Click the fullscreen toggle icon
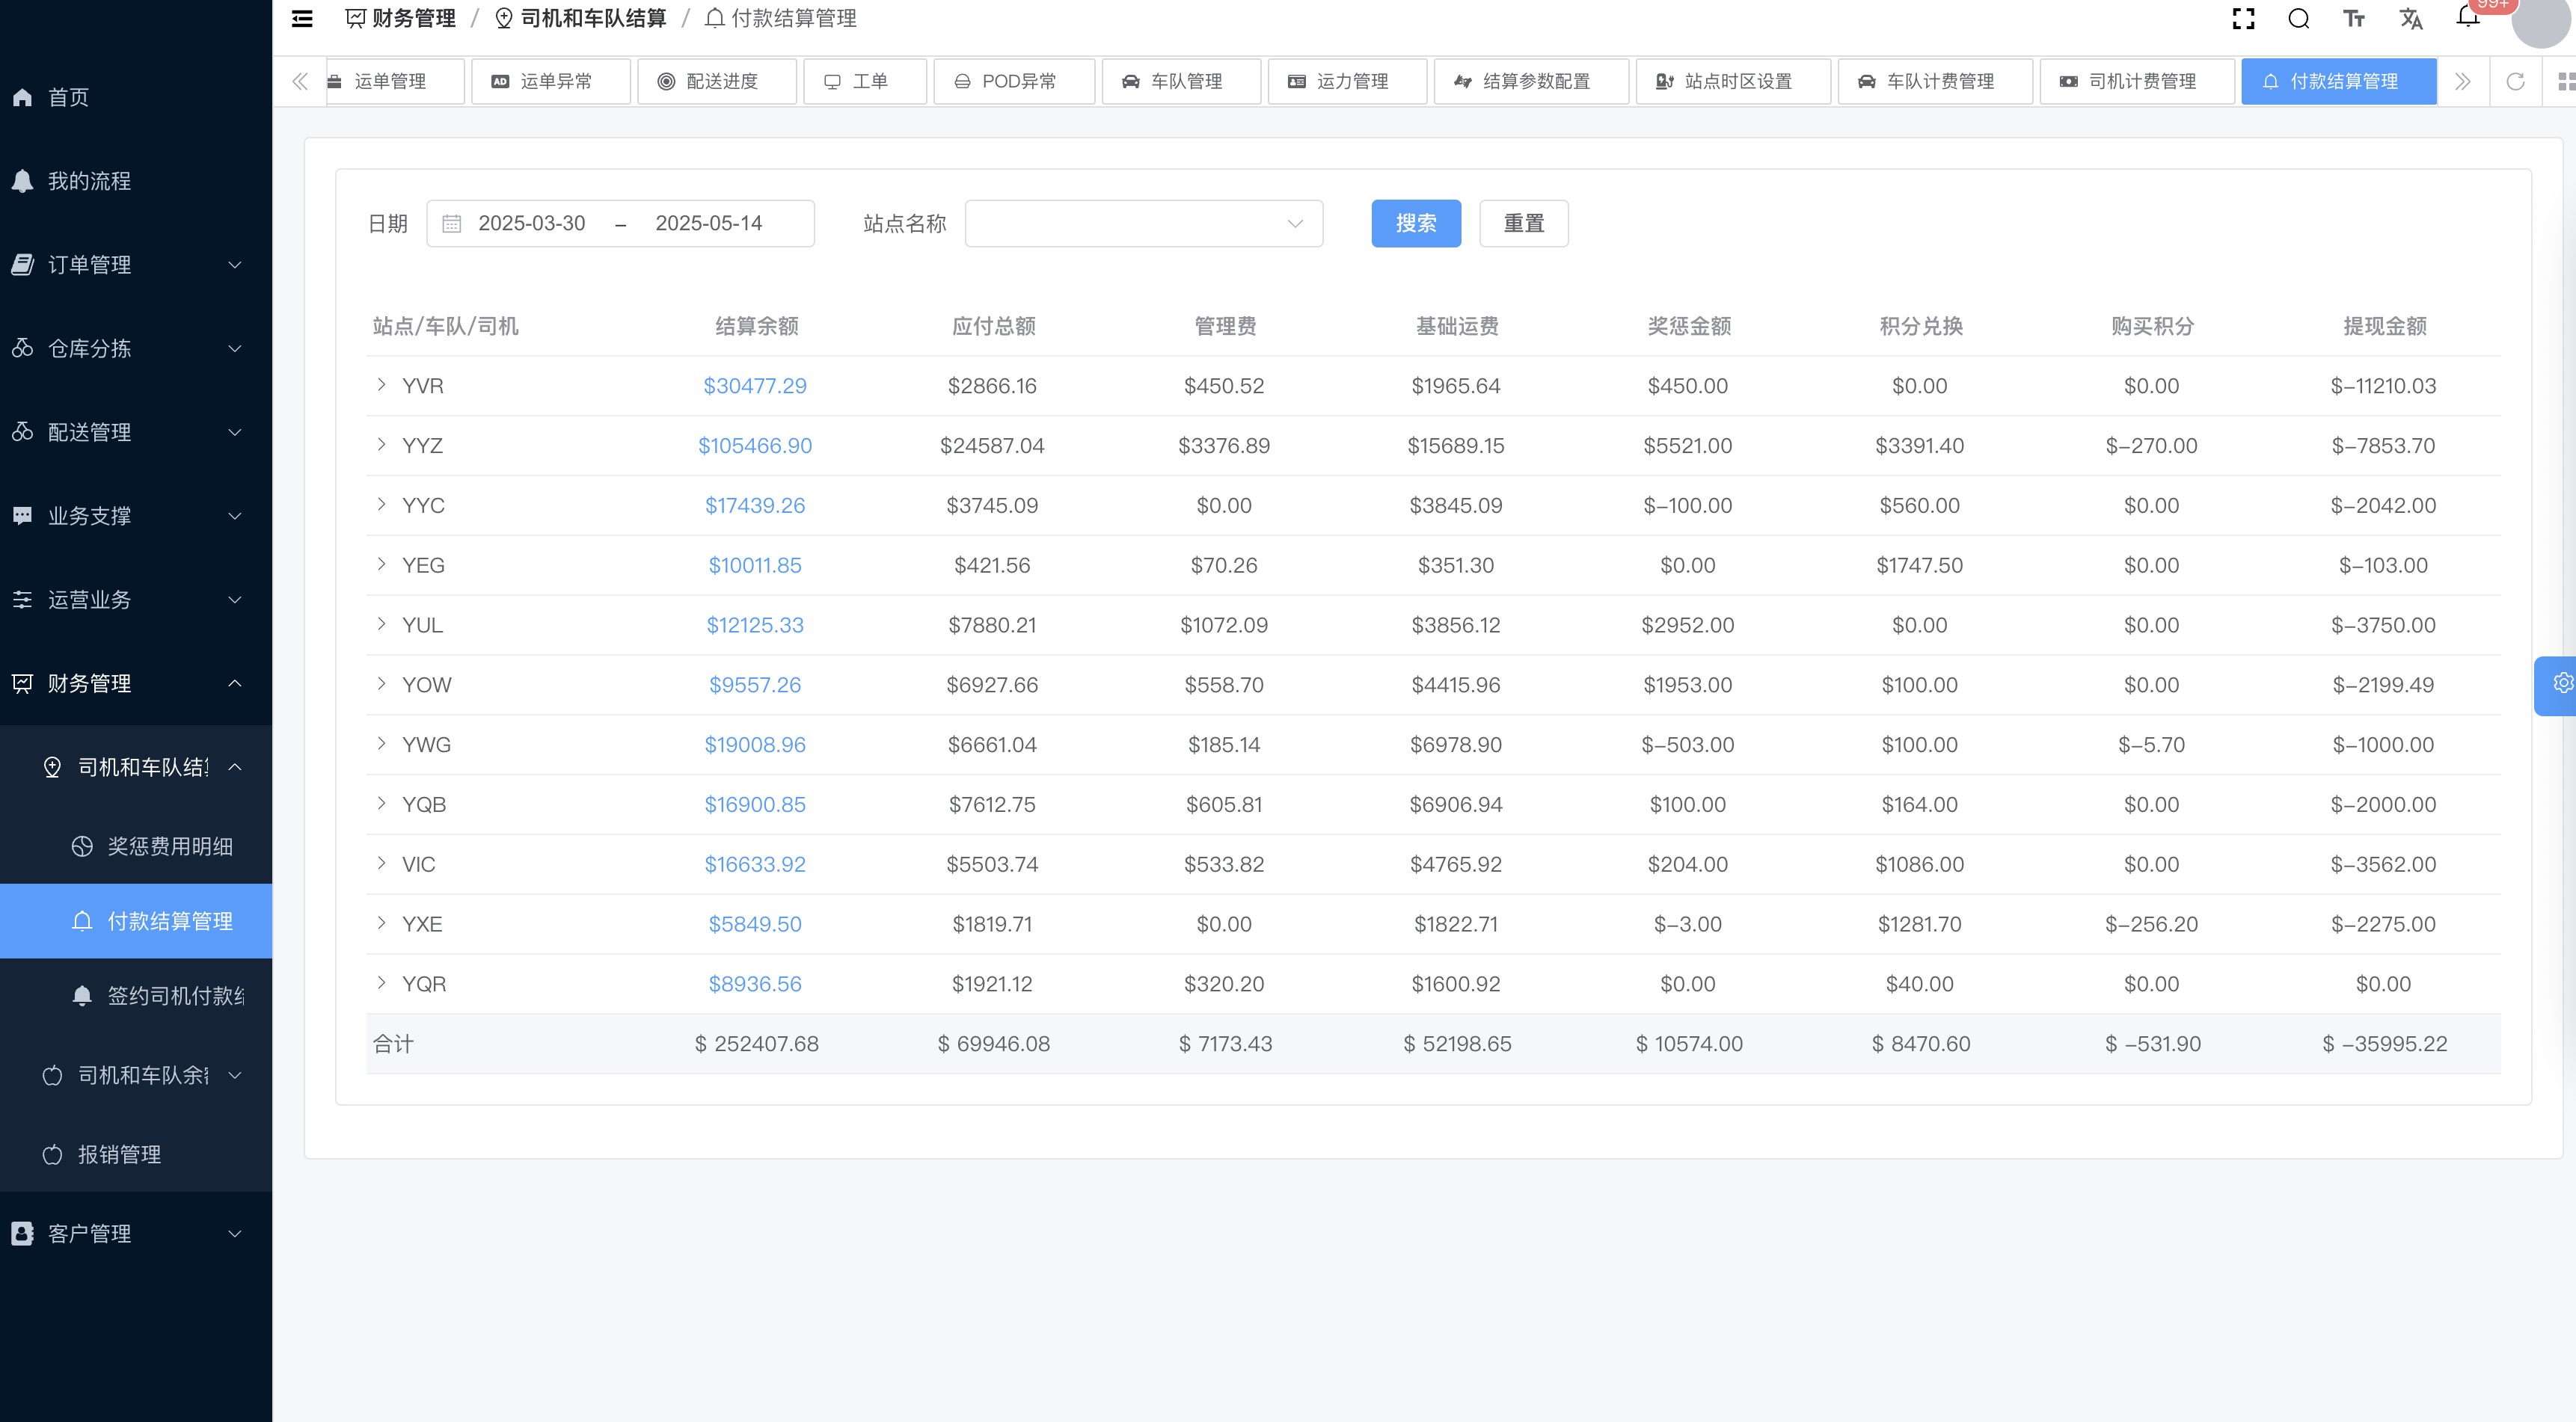Screen dimensions: 2576x1422 (2243, 19)
